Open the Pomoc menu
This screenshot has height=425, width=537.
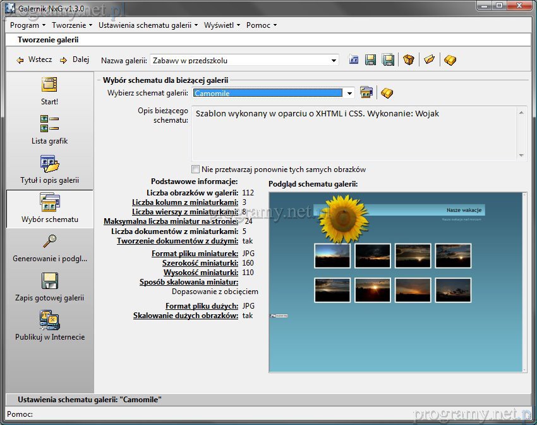262,25
